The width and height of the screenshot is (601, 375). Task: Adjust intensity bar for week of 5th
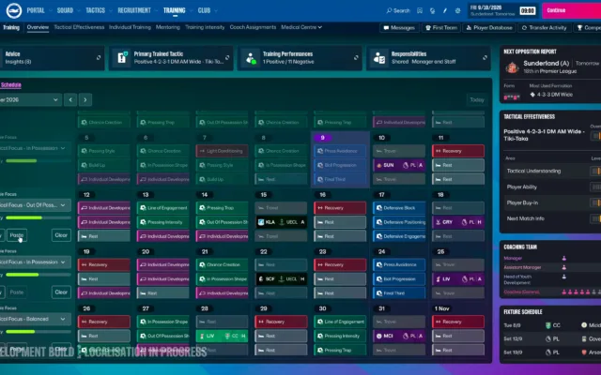(39, 161)
